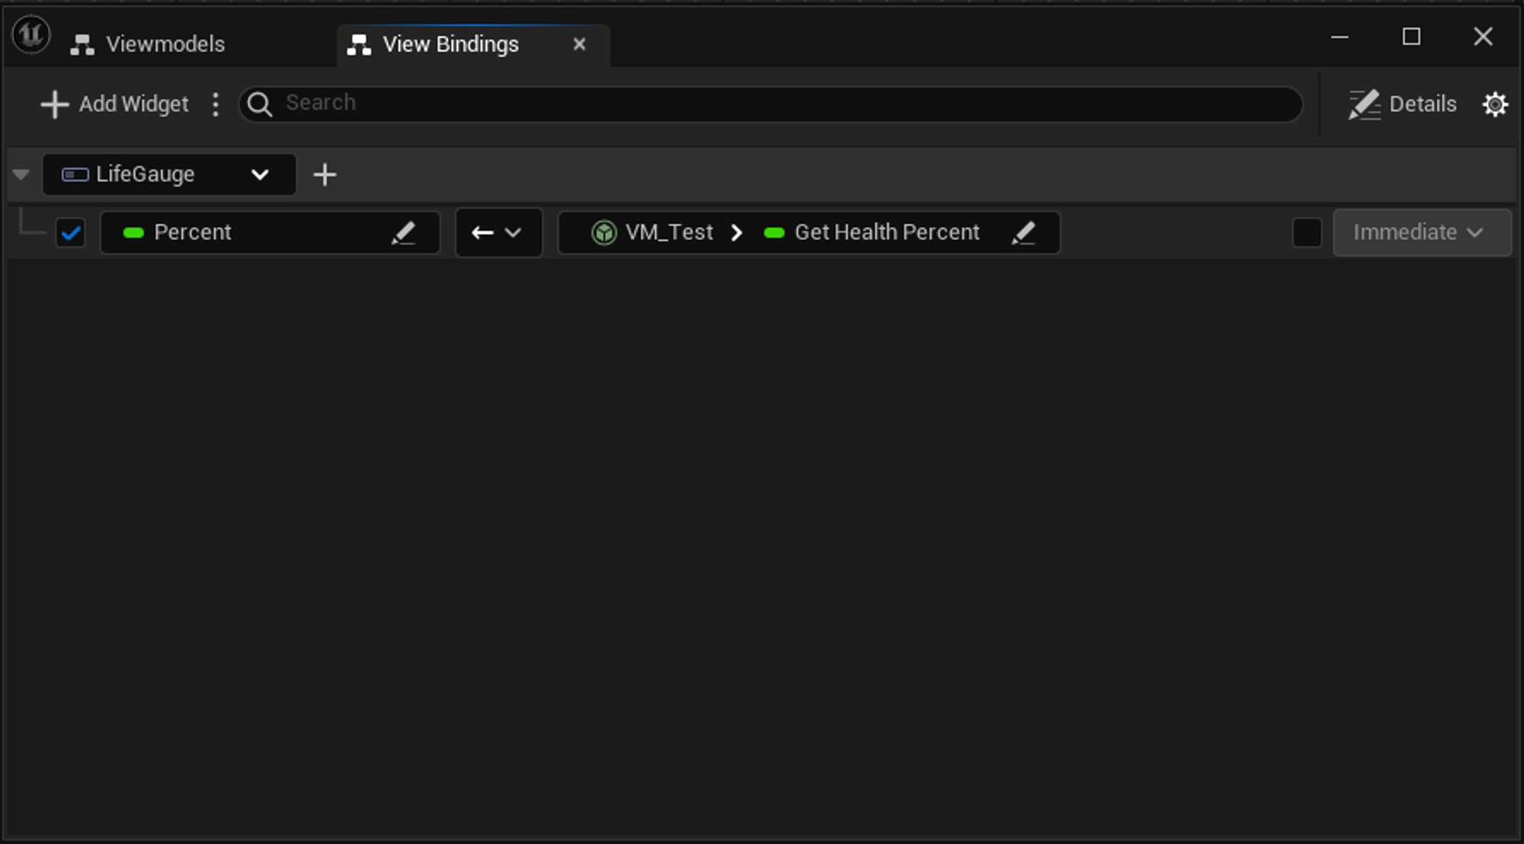This screenshot has height=844, width=1524.
Task: Click the Unreal Engine logo icon
Action: pyautogui.click(x=31, y=35)
